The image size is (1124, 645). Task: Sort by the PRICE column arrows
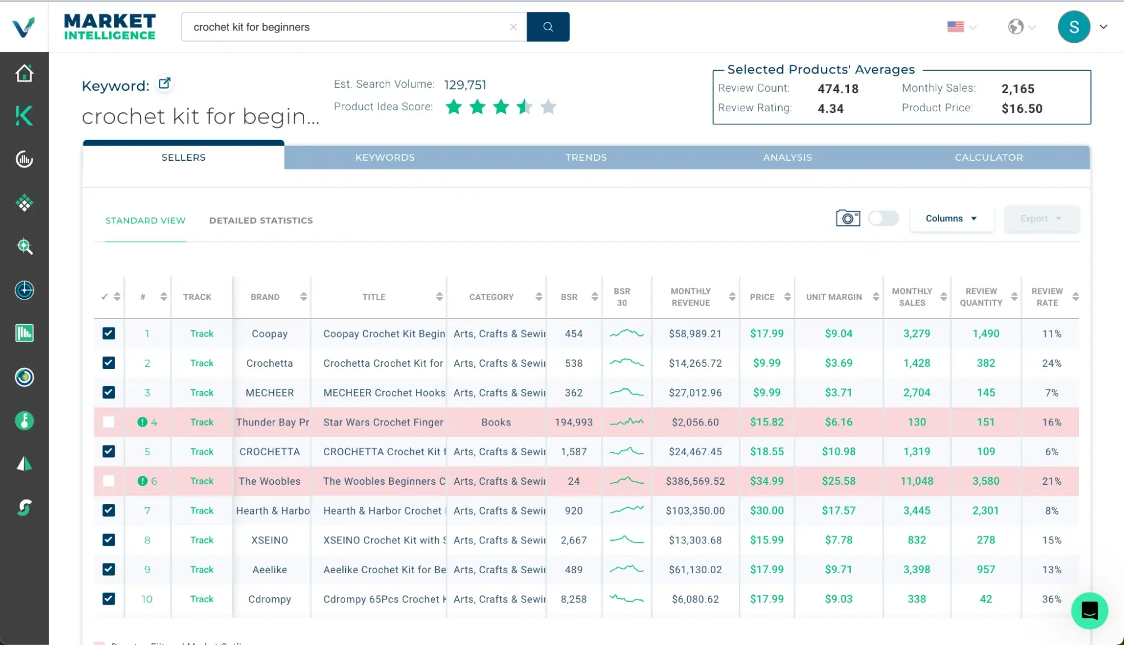click(x=787, y=297)
